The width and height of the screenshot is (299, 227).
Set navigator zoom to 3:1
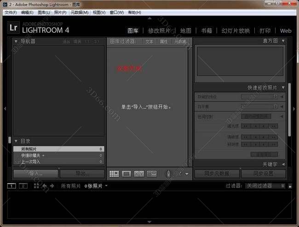tap(97, 41)
